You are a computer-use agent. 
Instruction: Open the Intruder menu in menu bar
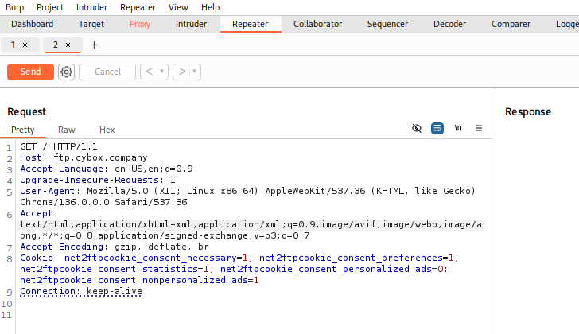91,7
